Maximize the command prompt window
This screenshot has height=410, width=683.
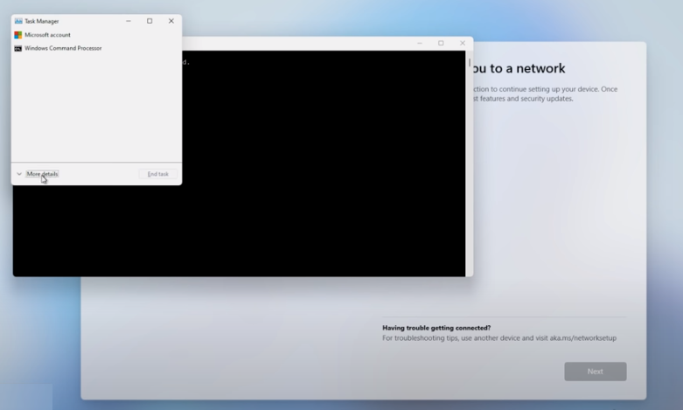pos(441,43)
